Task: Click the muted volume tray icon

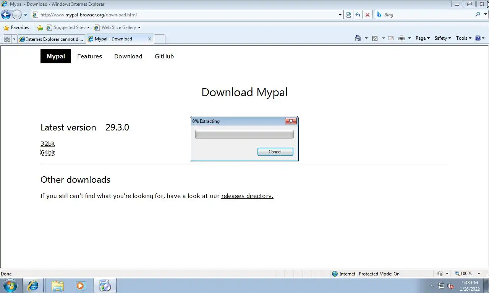Action: [451, 286]
